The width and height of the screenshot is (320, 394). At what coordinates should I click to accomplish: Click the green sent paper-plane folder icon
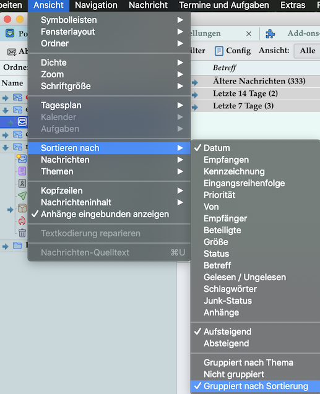[x=22, y=195]
